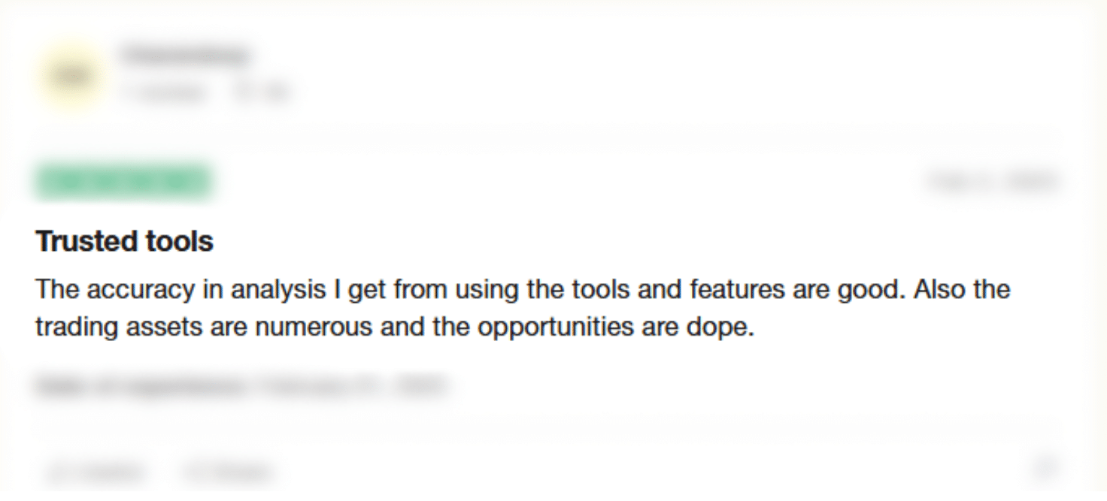Click the blurred reviewer name beside avatar

coord(183,56)
